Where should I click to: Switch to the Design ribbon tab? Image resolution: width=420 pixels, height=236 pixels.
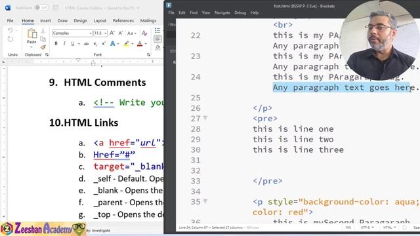(x=80, y=20)
